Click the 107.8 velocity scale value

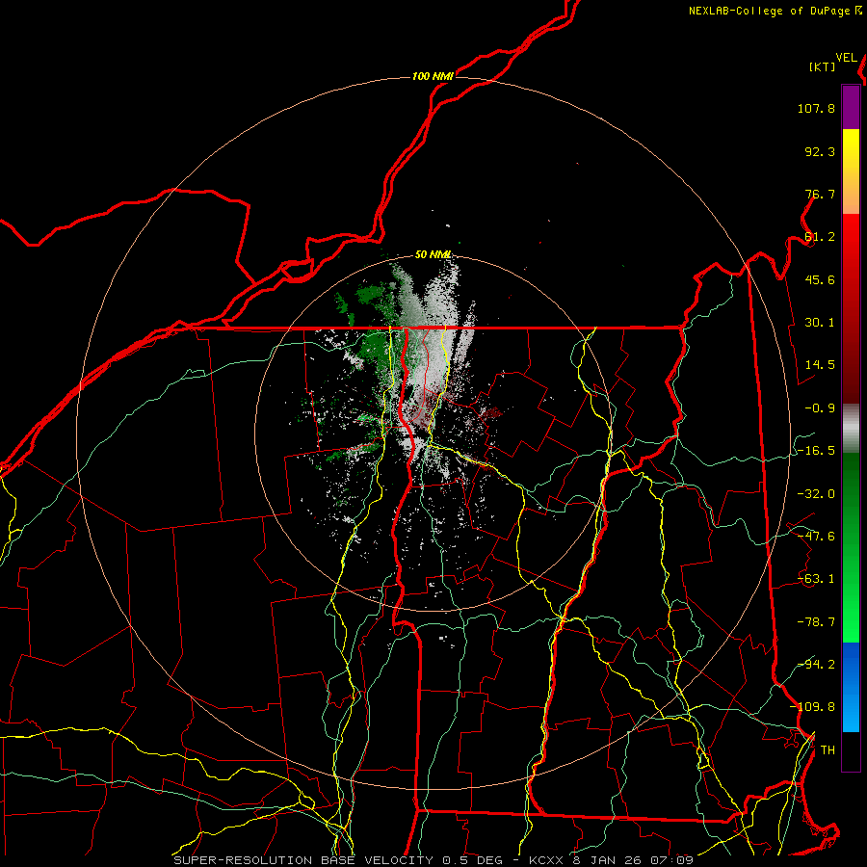coord(816,108)
